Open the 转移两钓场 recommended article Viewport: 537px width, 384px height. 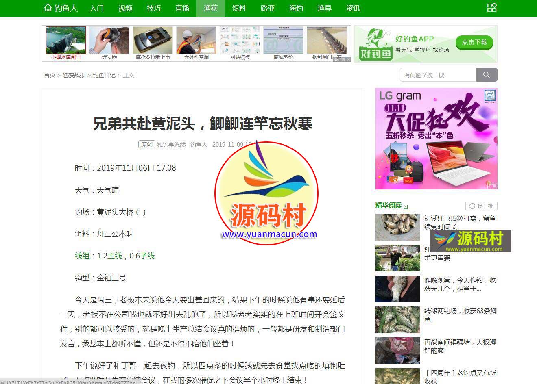pyautogui.click(x=460, y=315)
